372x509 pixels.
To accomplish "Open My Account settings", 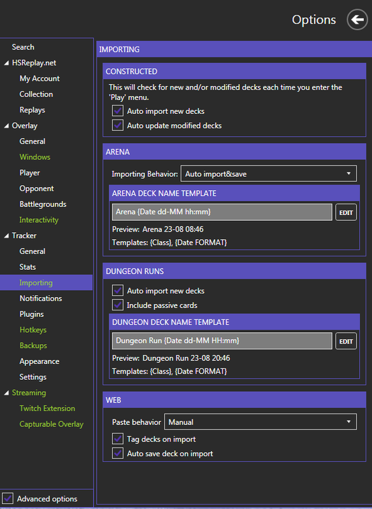I will click(39, 78).
